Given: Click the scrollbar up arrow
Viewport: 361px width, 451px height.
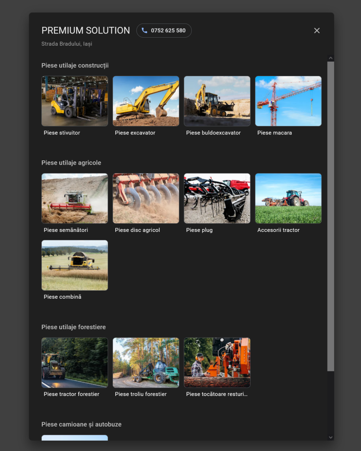Looking at the screenshot, I should 330,58.
